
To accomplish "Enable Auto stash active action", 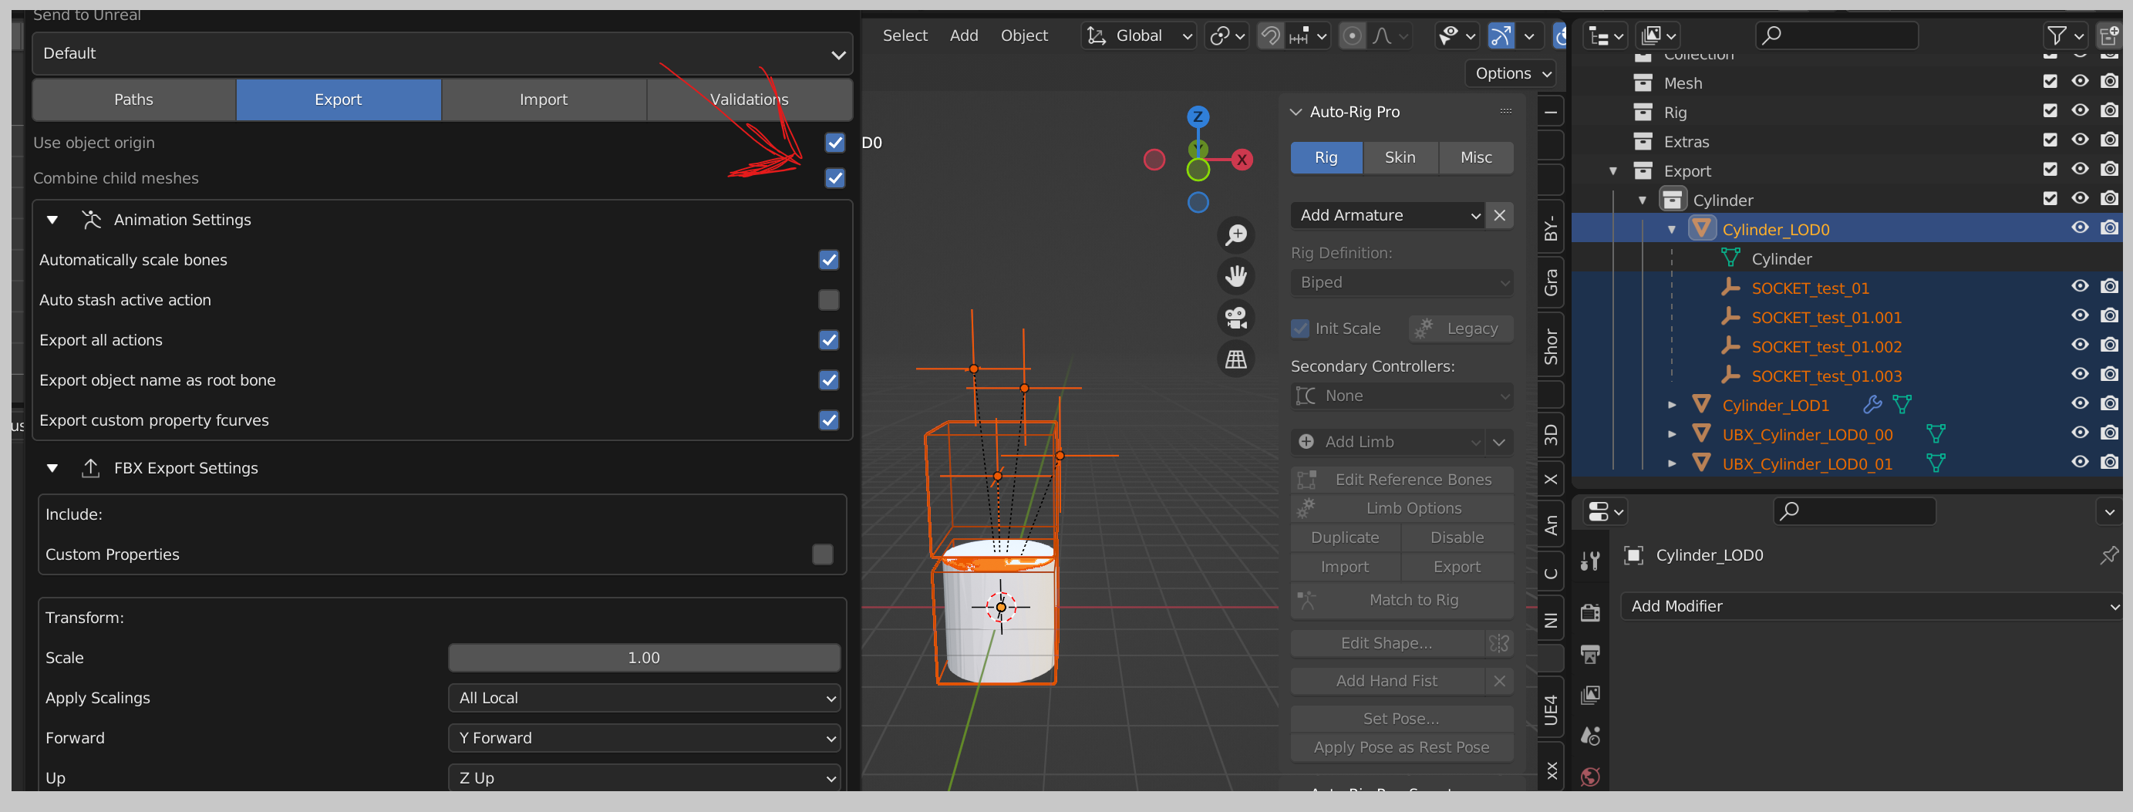I will (828, 300).
